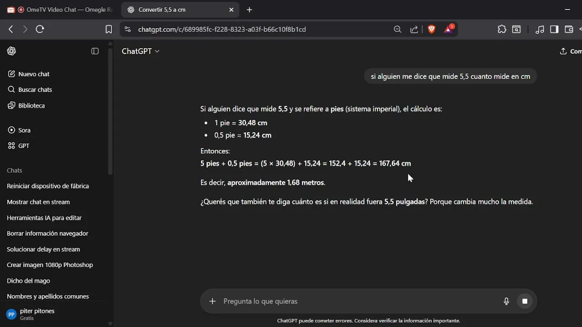Viewport: 582px width, 327px height.
Task: Open chat 'Herramientas IA para editar'
Action: (x=44, y=218)
